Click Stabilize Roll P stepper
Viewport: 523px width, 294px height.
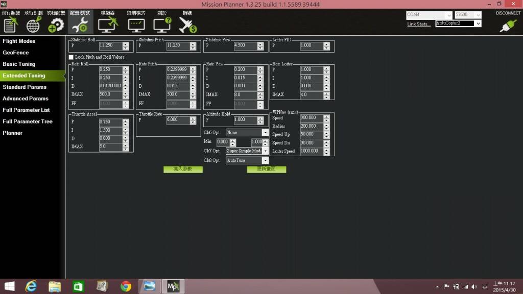coord(126,46)
